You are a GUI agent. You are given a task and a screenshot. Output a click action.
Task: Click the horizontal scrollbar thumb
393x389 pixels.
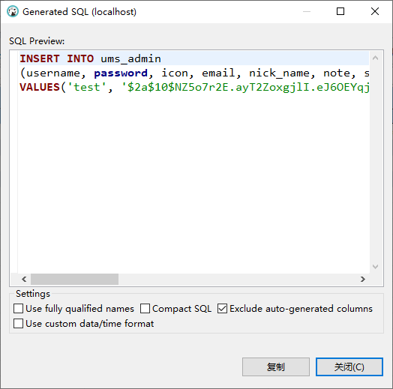click(x=74, y=279)
